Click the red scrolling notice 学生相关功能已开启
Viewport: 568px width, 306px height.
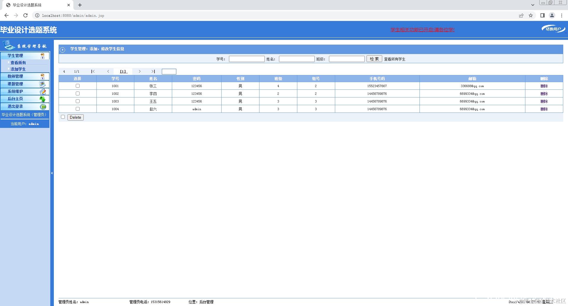[422, 30]
